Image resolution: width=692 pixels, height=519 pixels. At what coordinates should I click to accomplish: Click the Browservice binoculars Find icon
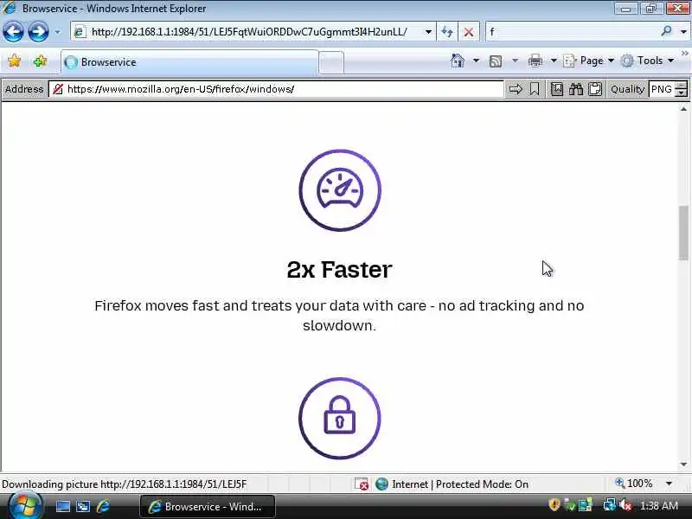tap(575, 89)
